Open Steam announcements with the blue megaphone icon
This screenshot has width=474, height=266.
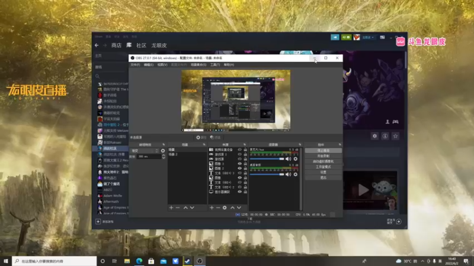(x=335, y=37)
